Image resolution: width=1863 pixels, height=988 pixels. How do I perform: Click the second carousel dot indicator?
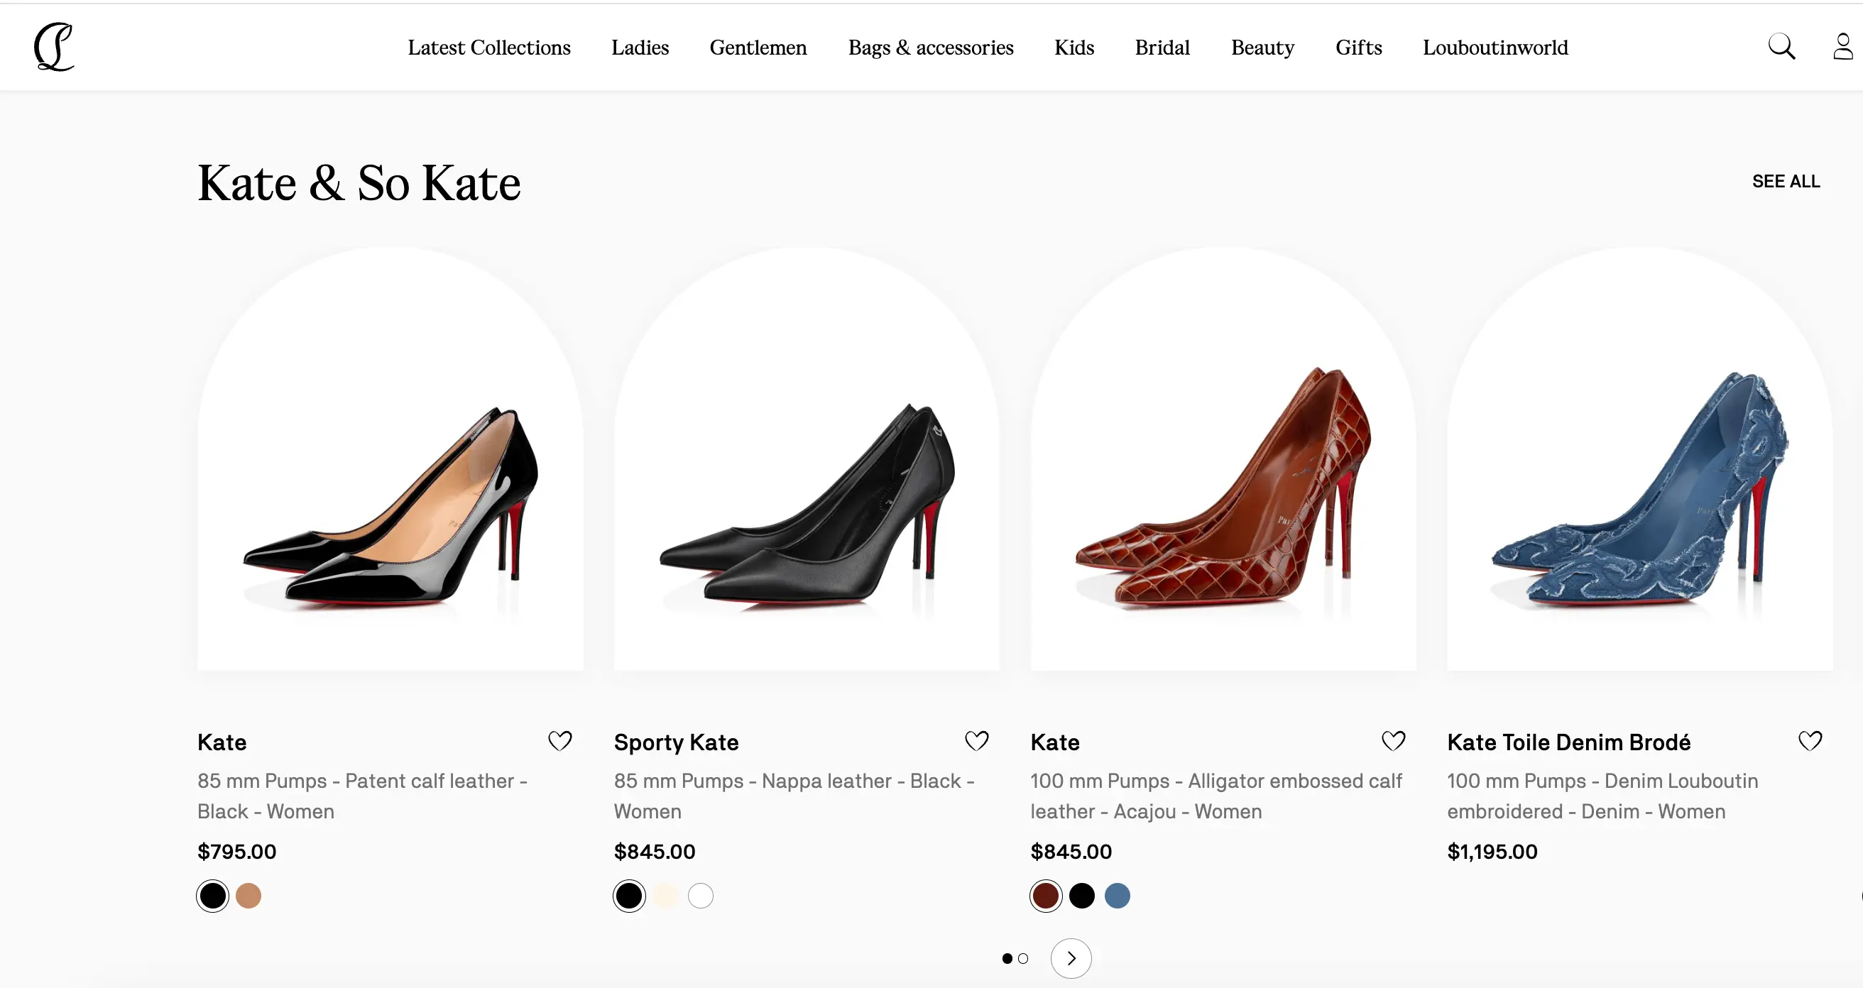(1023, 957)
